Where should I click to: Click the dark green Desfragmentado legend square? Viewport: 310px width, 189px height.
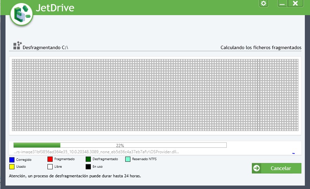(88, 159)
